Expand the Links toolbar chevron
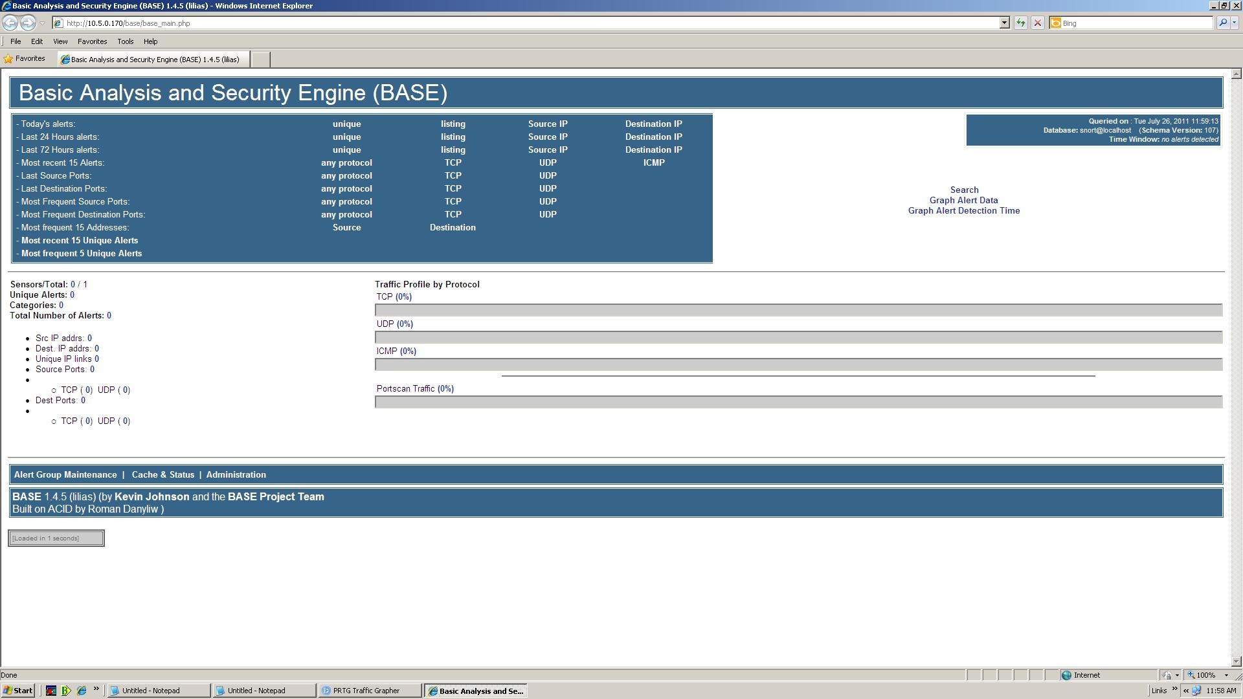The width and height of the screenshot is (1243, 699). (x=1174, y=689)
